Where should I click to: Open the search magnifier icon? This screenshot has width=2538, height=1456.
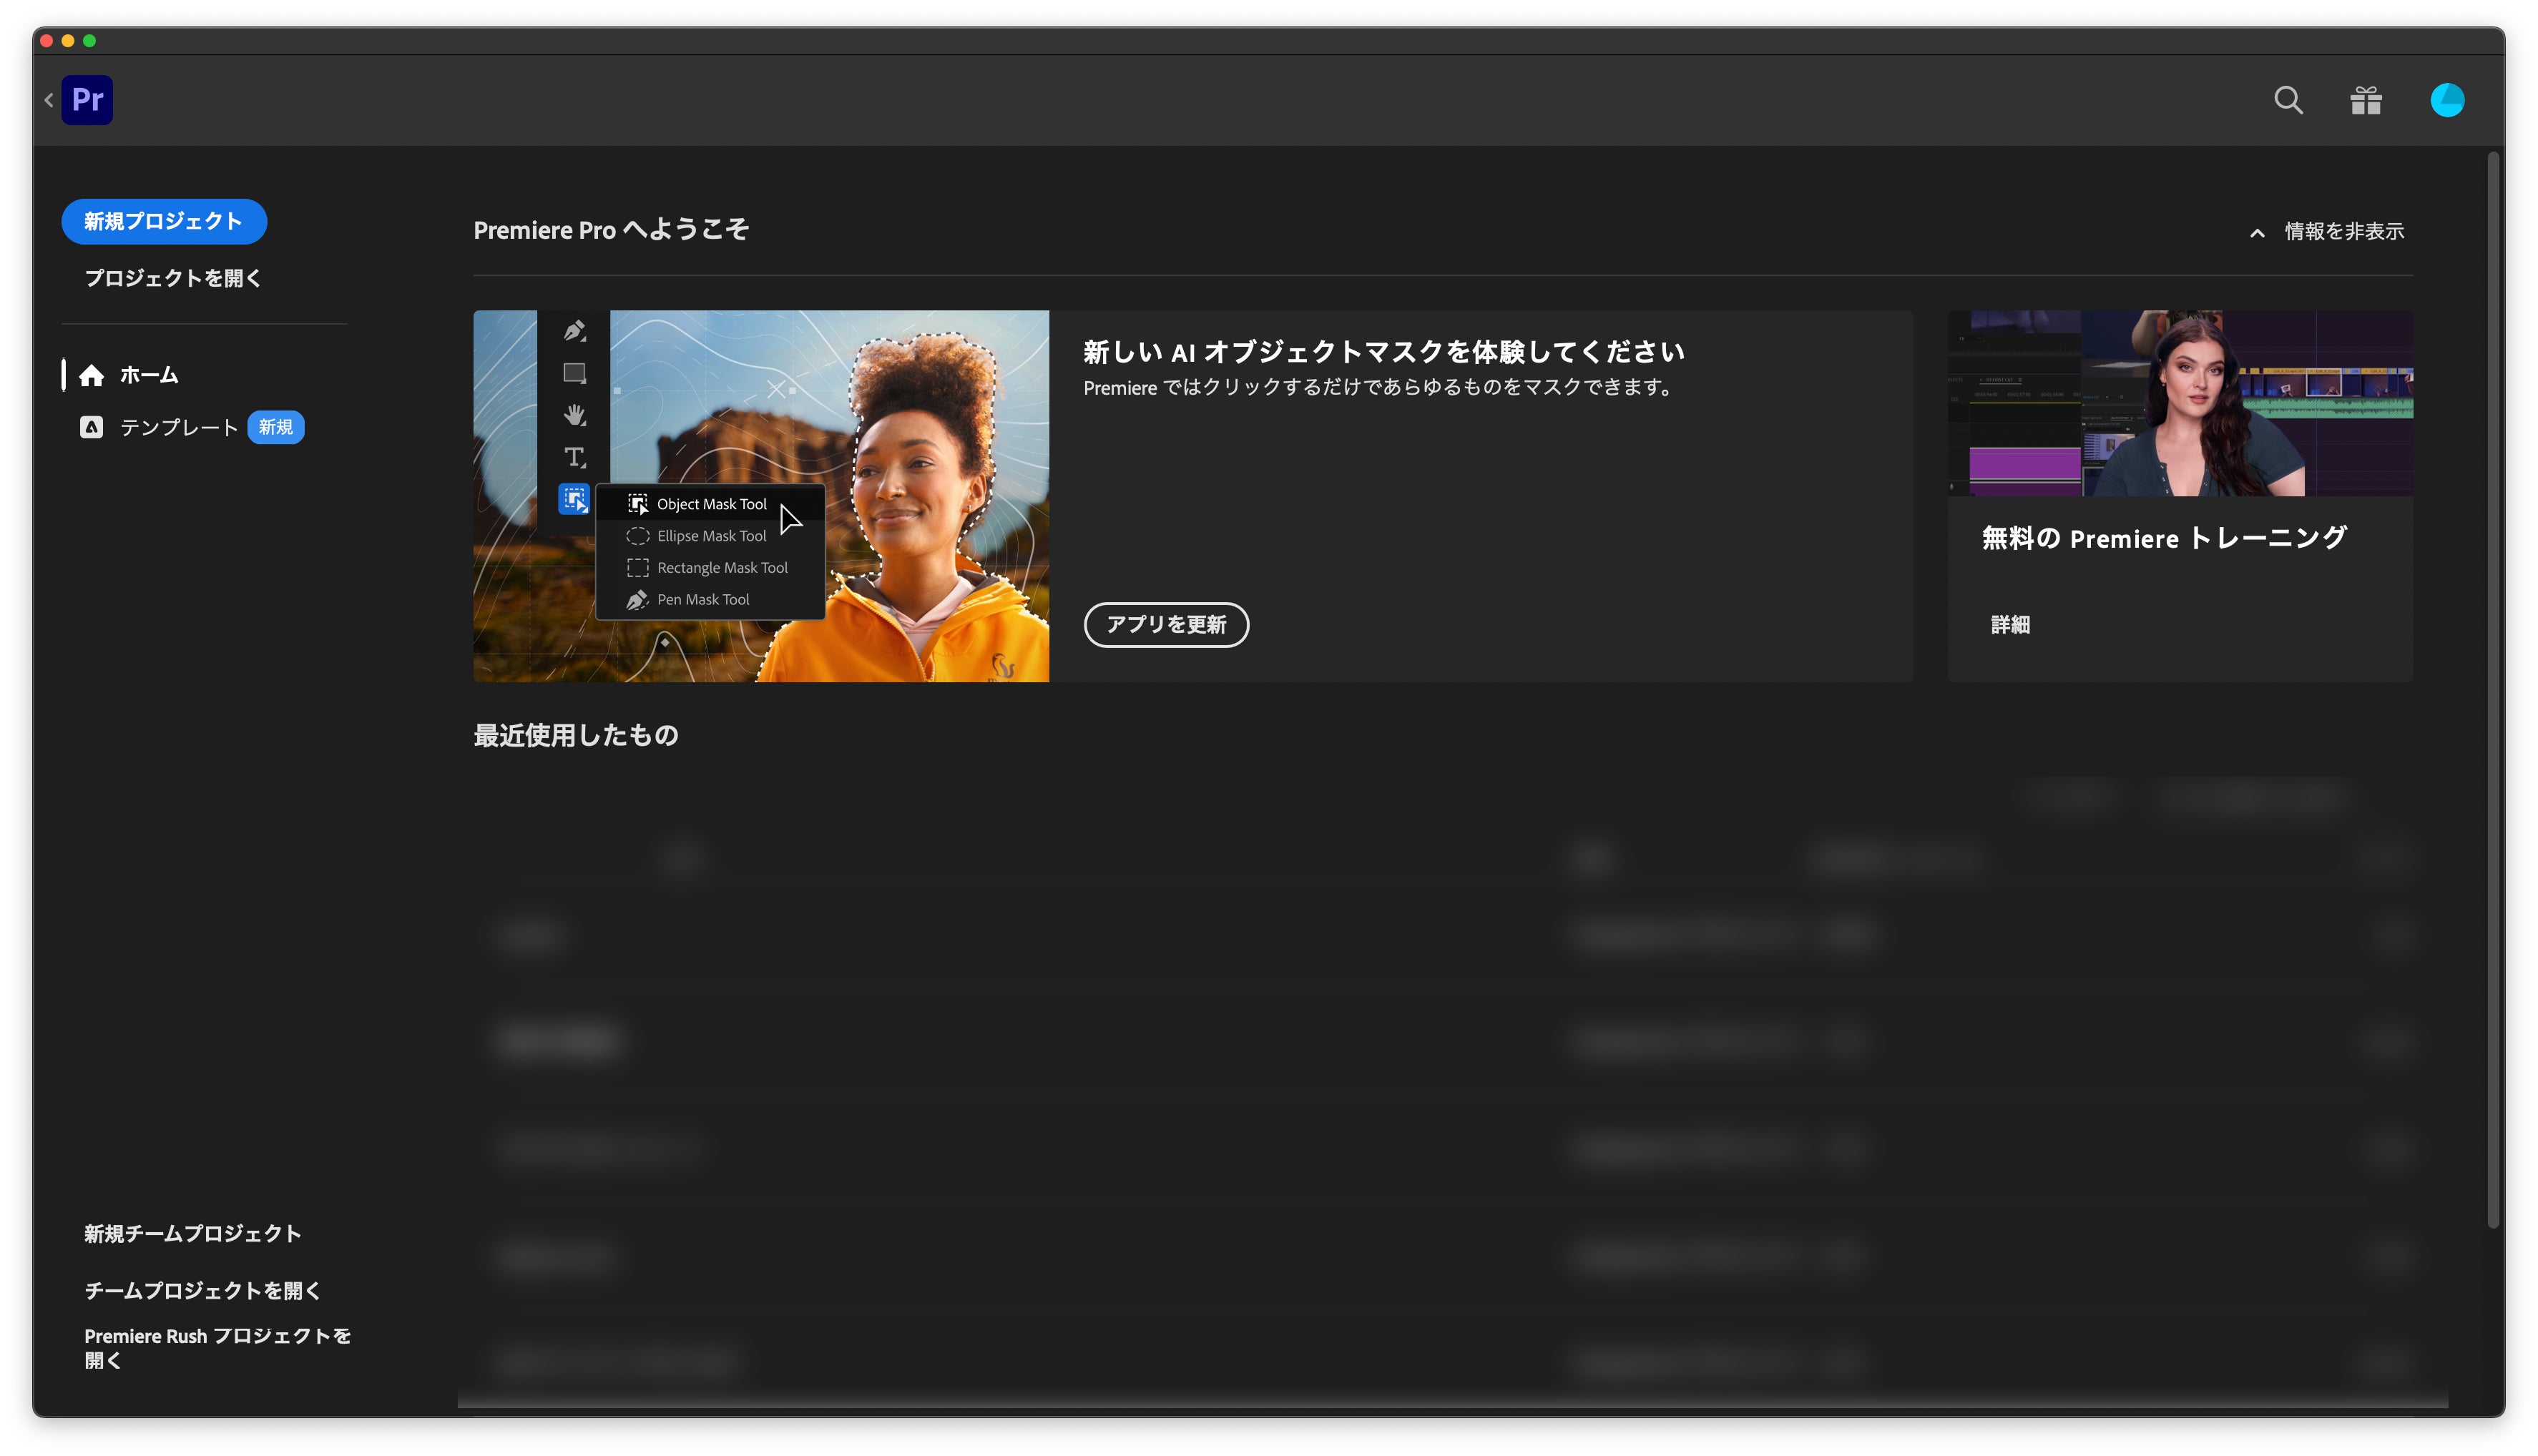(2288, 100)
